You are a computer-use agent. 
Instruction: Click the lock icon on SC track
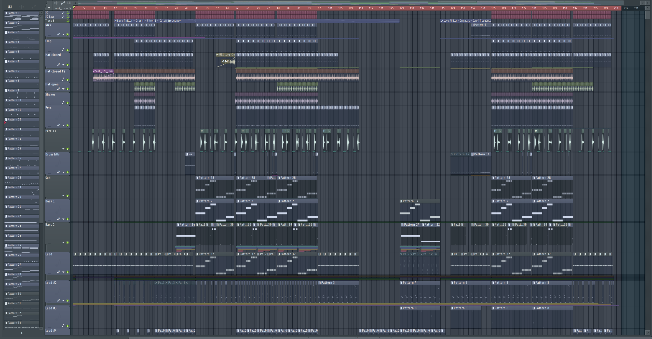point(67,12)
